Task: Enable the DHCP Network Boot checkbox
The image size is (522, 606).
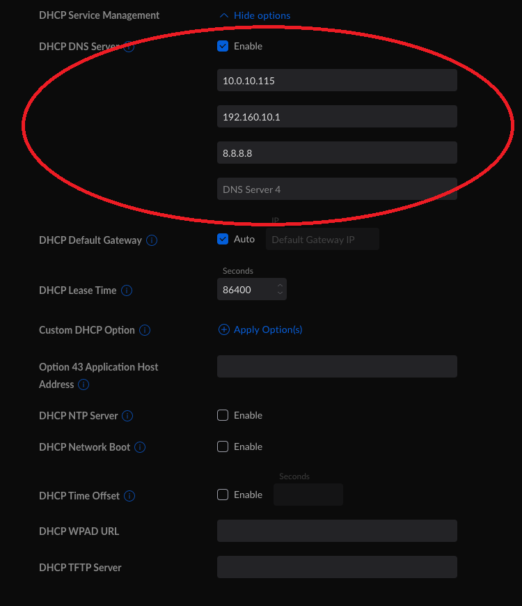Action: [223, 446]
